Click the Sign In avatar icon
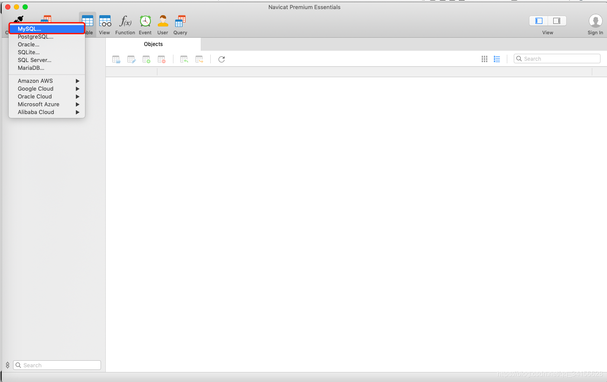The image size is (607, 382). (595, 21)
